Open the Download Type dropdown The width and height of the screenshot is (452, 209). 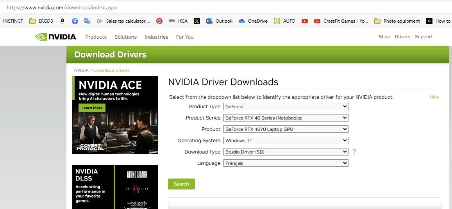(x=286, y=152)
